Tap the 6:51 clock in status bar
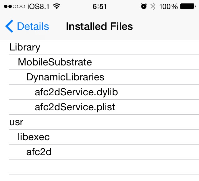199x181 pixels. click(99, 6)
